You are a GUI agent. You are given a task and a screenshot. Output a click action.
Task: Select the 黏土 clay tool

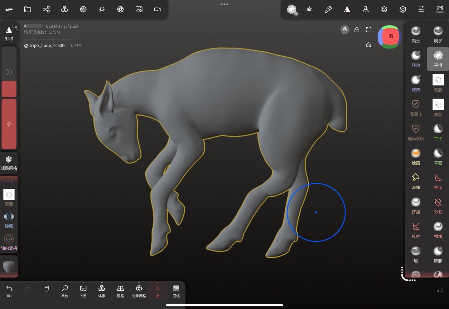[416, 34]
